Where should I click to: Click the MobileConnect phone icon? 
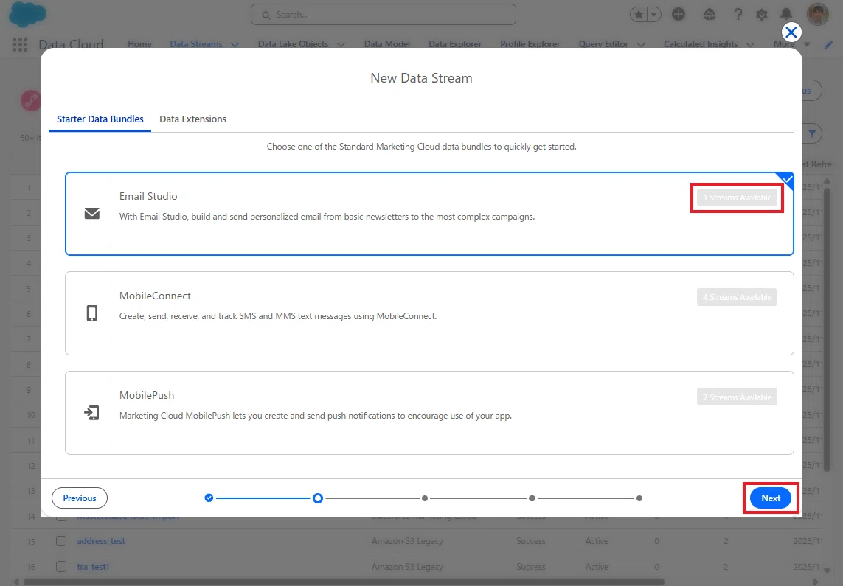[x=92, y=313]
